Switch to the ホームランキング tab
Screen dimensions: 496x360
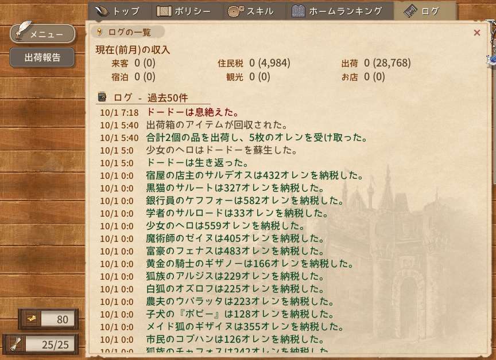point(339,11)
